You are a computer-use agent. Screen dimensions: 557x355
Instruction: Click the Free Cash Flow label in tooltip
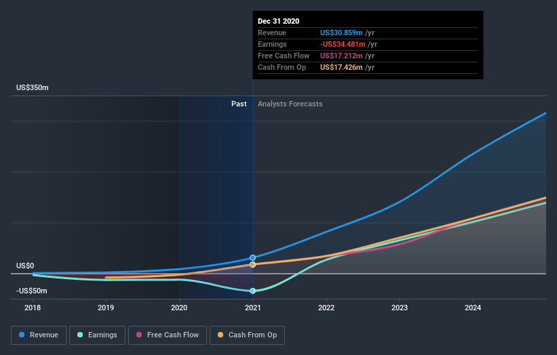(284, 56)
